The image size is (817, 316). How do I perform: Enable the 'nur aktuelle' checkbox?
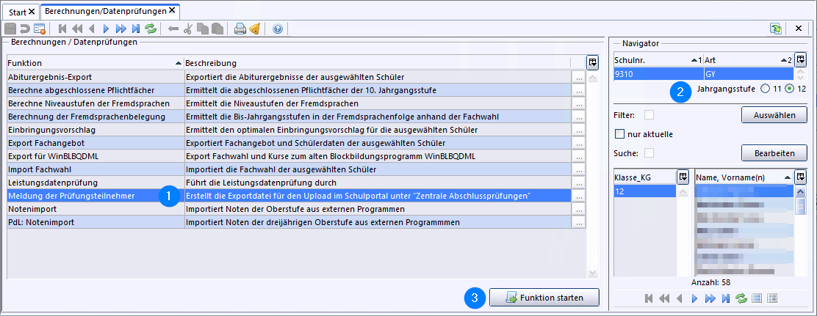pos(619,134)
